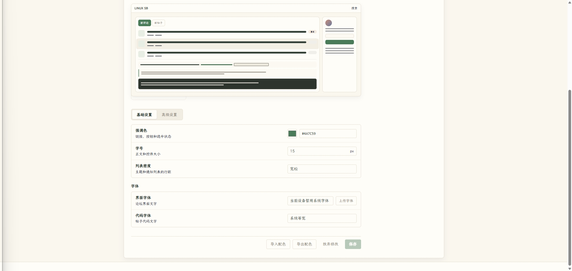Click the 强调色 label
This screenshot has width=572, height=271.
pos(141,131)
